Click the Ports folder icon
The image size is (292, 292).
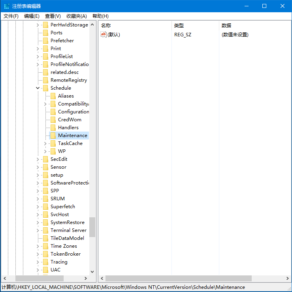pyautogui.click(x=45, y=33)
